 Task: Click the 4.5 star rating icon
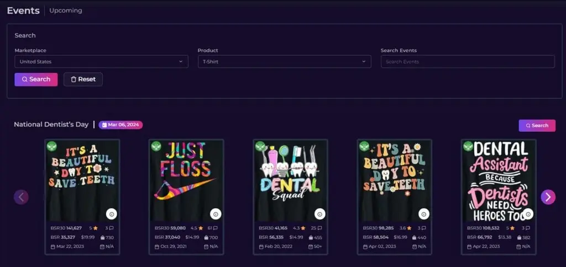(201, 228)
